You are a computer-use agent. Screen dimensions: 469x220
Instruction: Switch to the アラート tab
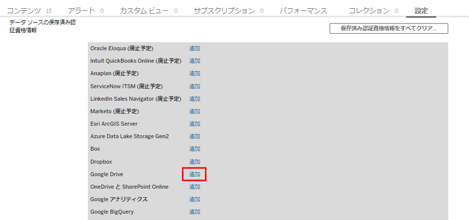pyautogui.click(x=85, y=11)
